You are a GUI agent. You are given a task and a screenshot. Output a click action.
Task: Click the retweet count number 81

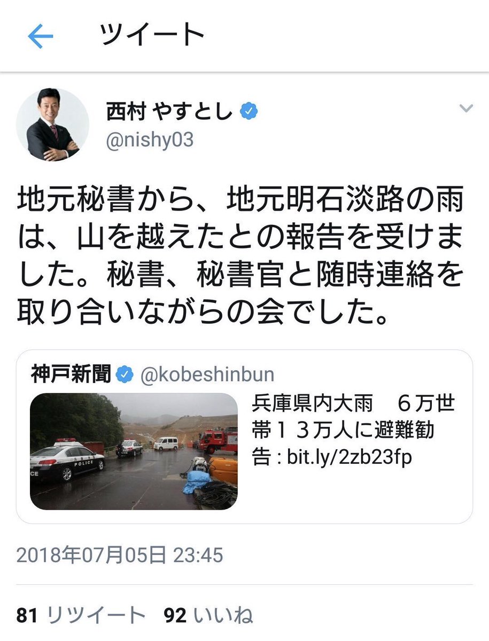click(x=27, y=615)
